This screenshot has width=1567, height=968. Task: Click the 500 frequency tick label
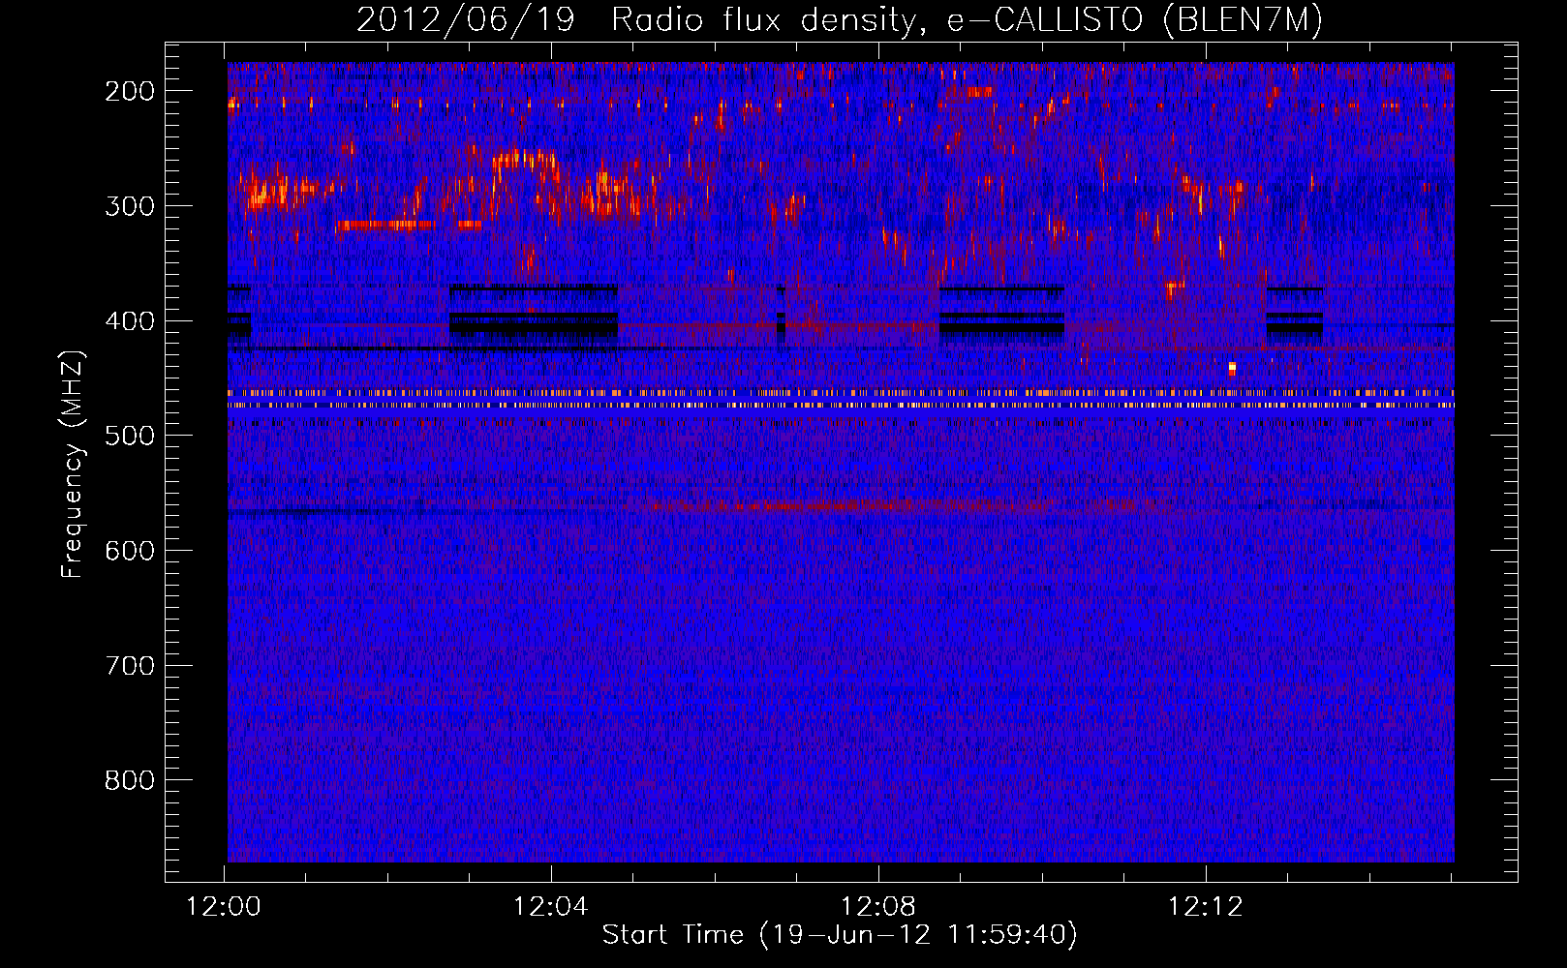pyautogui.click(x=130, y=436)
